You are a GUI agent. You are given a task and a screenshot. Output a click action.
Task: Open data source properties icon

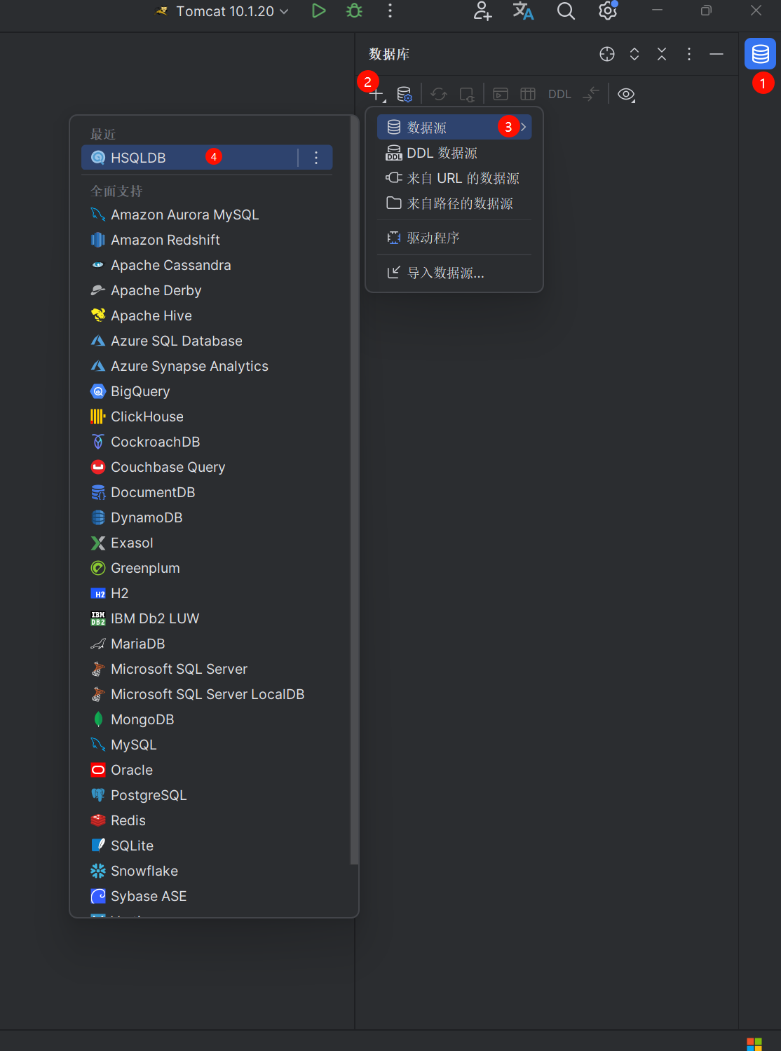pyautogui.click(x=405, y=95)
